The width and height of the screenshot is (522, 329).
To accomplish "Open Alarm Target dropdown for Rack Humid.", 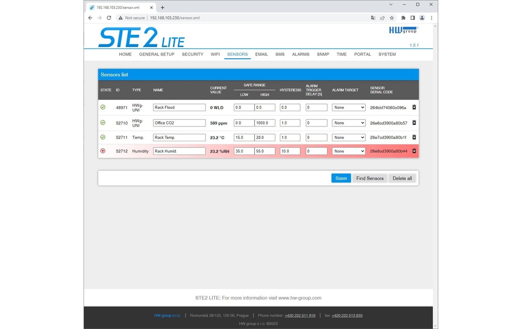I will pyautogui.click(x=349, y=151).
